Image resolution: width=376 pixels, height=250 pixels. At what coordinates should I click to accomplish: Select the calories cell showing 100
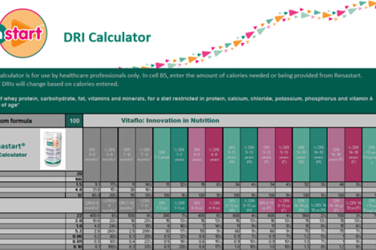[75, 121]
